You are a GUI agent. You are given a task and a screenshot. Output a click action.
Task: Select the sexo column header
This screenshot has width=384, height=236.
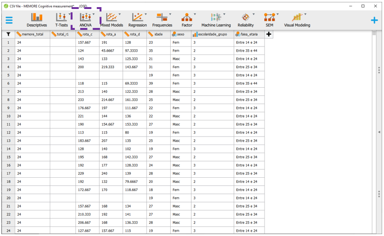181,35
